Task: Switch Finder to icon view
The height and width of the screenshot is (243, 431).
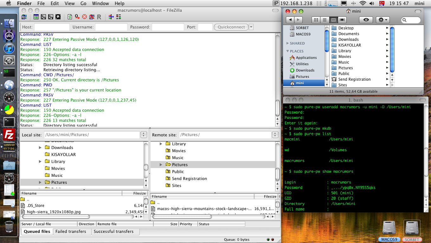Action: pyautogui.click(x=316, y=20)
